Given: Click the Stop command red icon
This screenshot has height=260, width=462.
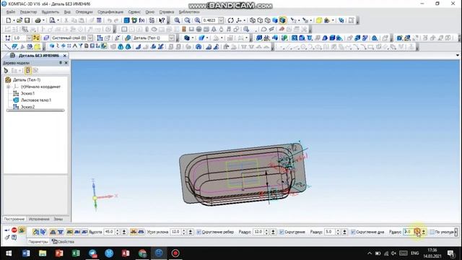Looking at the screenshot, I should 14,230.
